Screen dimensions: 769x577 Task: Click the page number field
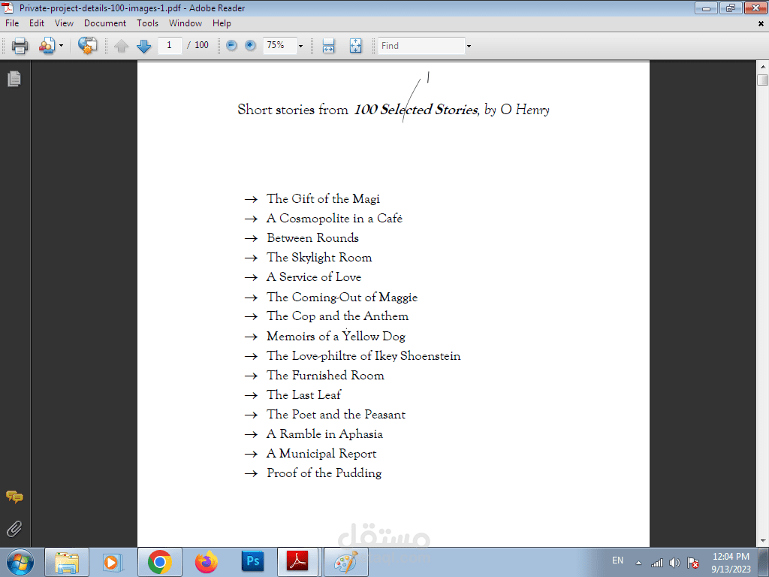coord(170,45)
